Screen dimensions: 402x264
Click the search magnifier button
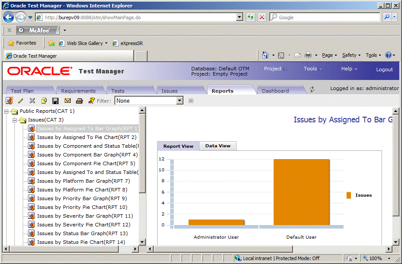[x=387, y=17]
